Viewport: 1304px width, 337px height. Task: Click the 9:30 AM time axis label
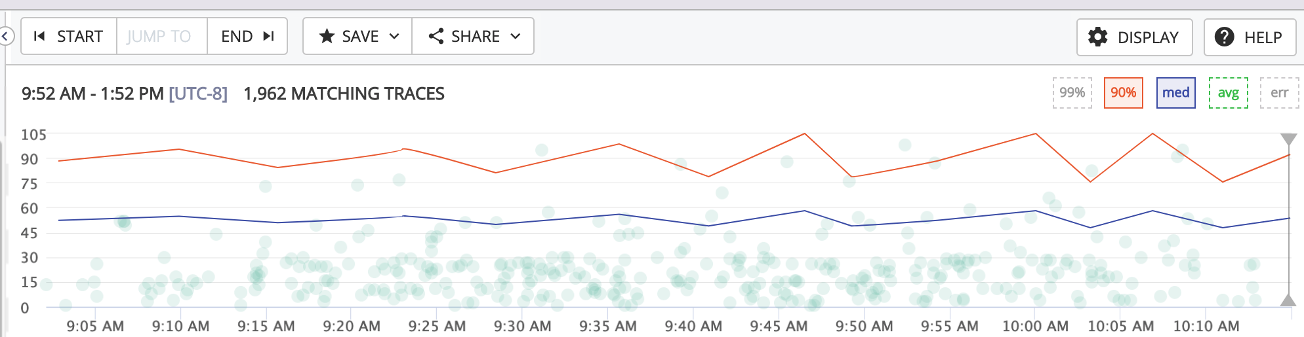(x=522, y=326)
